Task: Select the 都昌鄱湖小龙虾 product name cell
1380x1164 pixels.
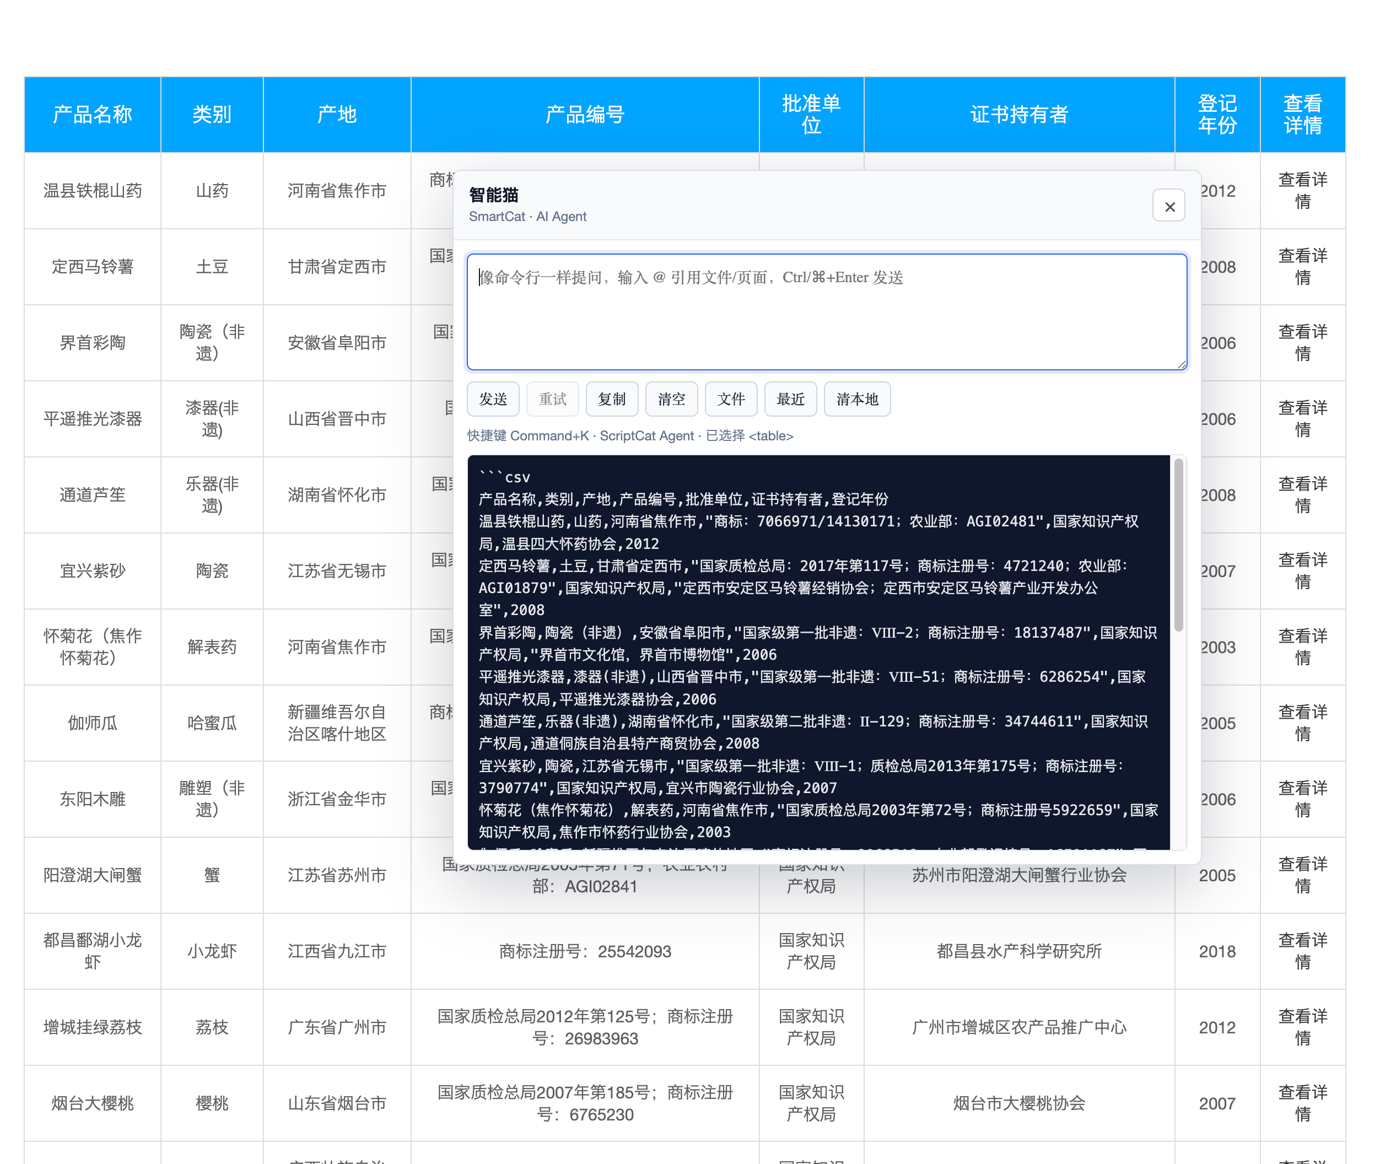Action: point(93,951)
